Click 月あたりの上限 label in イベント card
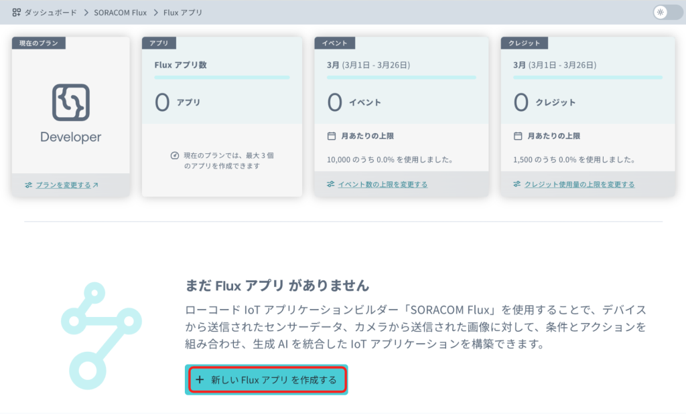 click(368, 136)
